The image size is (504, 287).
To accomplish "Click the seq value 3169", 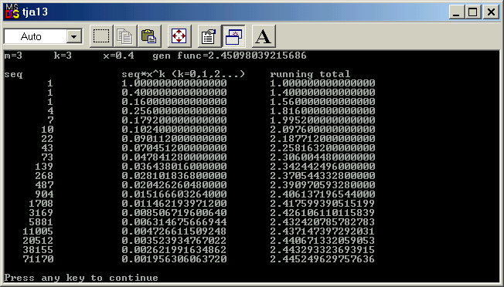I will point(41,213).
